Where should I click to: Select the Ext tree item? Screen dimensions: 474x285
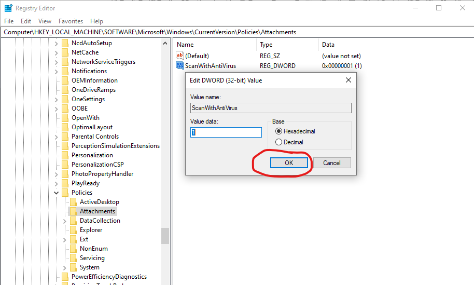(84, 239)
